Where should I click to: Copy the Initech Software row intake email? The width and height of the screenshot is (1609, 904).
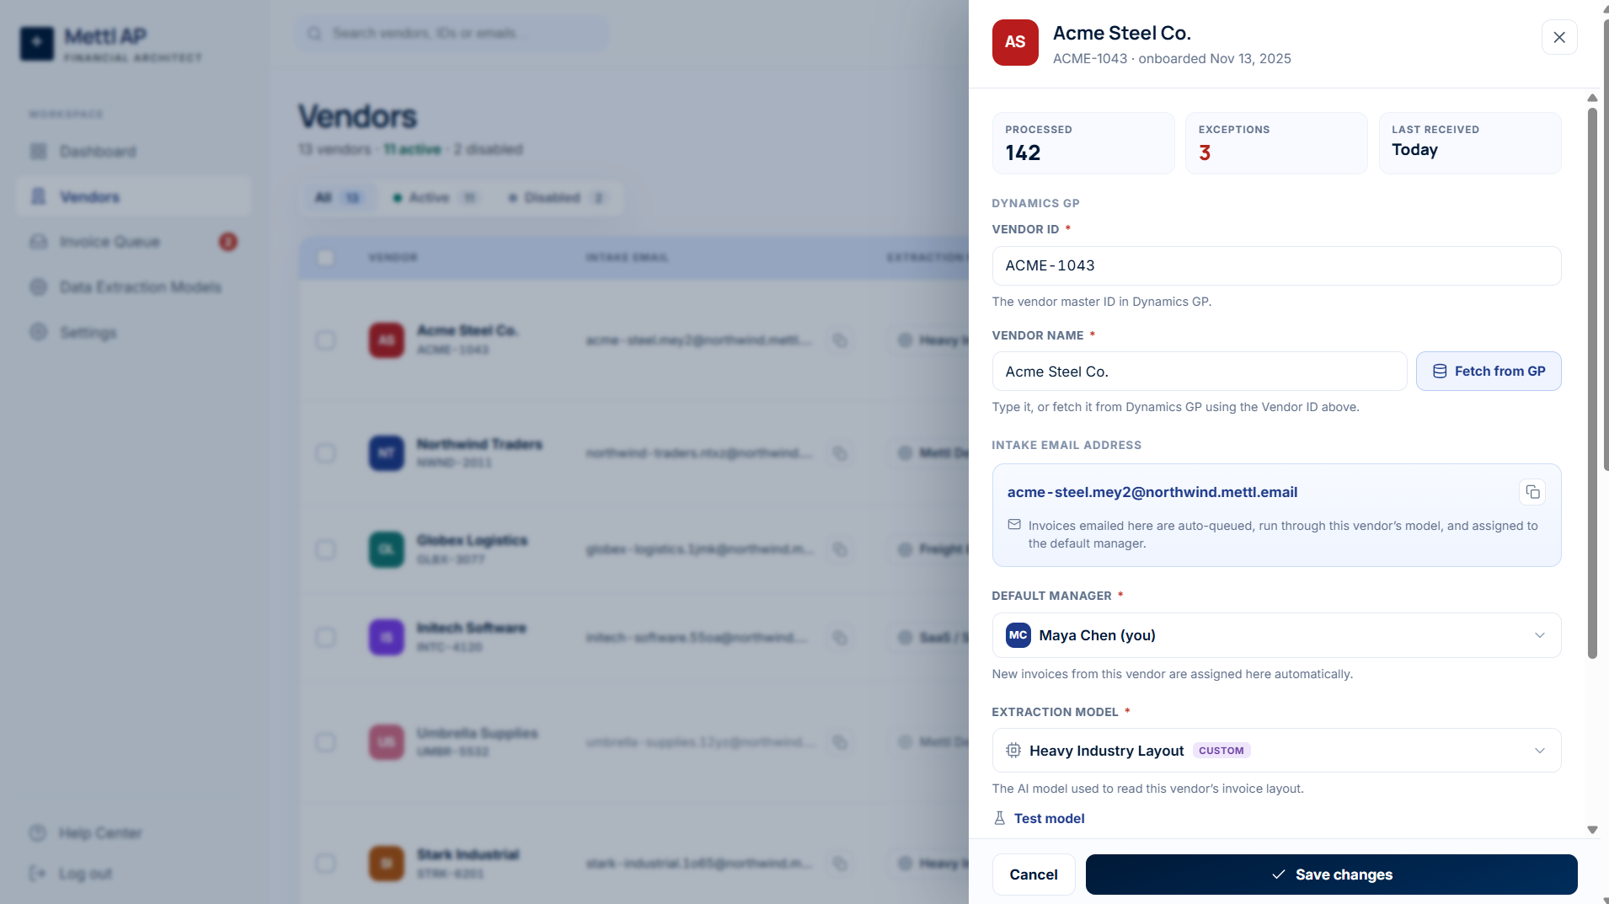pos(840,638)
